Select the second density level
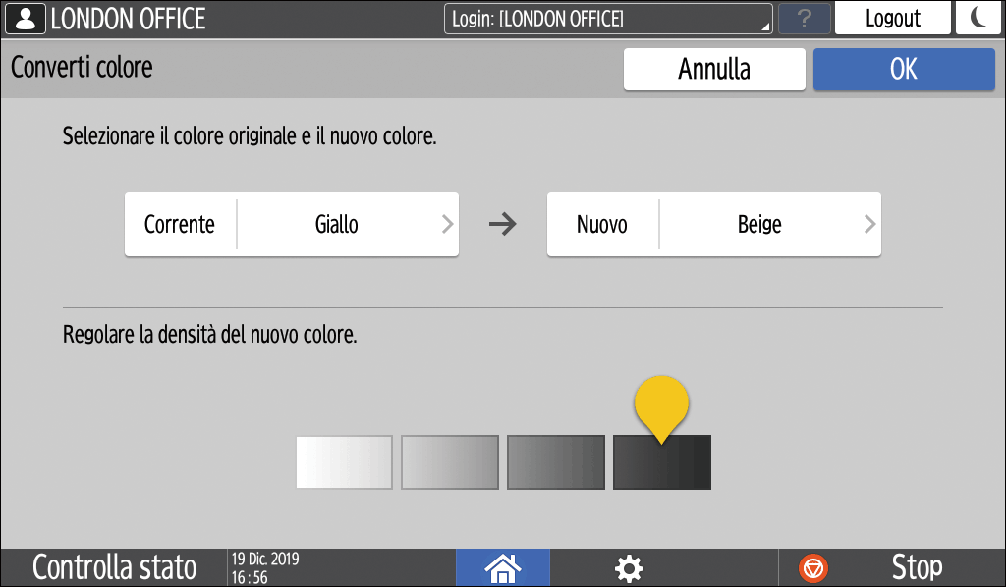Viewport: 1006px width, 587px height. click(449, 461)
